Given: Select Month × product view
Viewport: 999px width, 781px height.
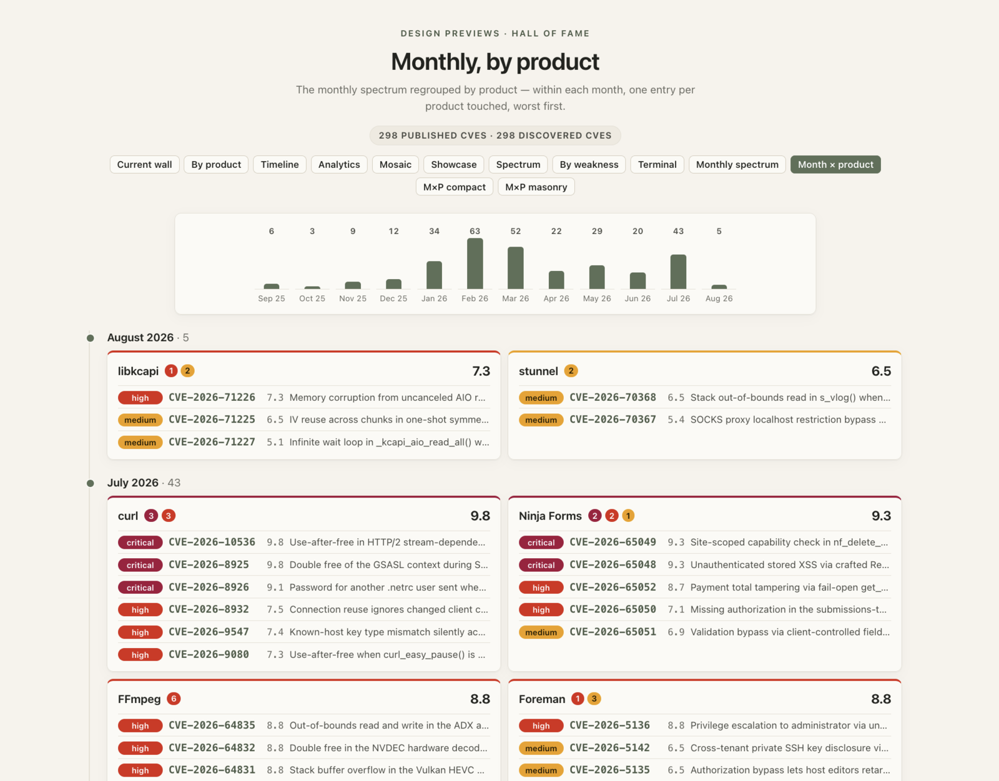Looking at the screenshot, I should 835,164.
